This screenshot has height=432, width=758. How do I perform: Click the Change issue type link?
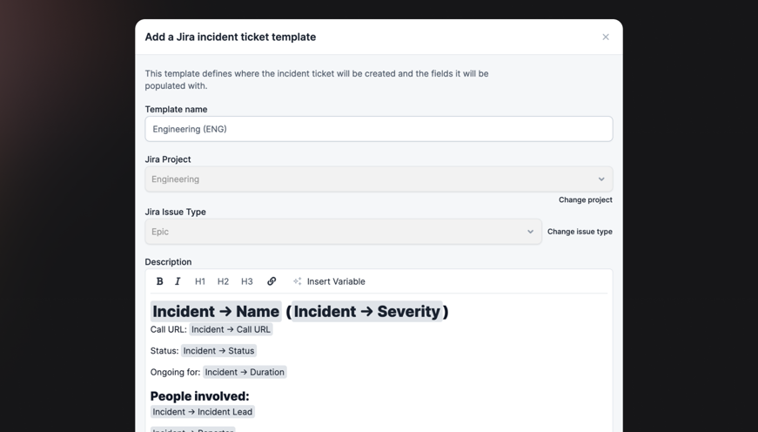[580, 232]
